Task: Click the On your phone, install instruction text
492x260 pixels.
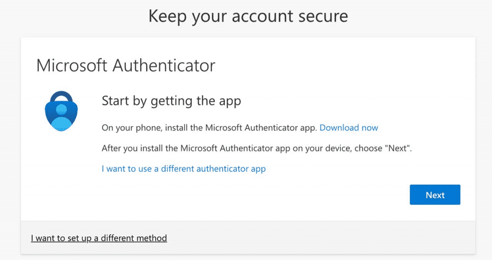Action: point(209,128)
